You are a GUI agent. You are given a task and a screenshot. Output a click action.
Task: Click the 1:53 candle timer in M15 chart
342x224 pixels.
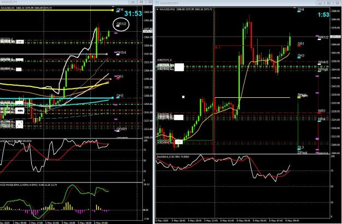point(323,15)
